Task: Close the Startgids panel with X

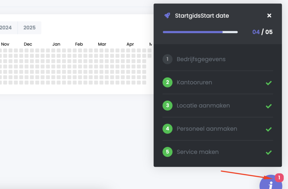Action: coord(269,15)
